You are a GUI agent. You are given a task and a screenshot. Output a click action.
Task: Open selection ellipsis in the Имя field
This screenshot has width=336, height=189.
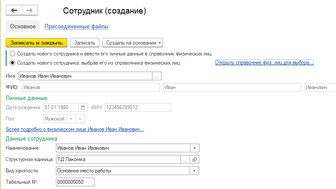pyautogui.click(x=157, y=76)
